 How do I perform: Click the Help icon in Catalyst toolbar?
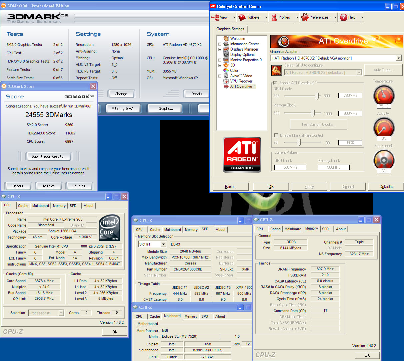click(x=344, y=17)
